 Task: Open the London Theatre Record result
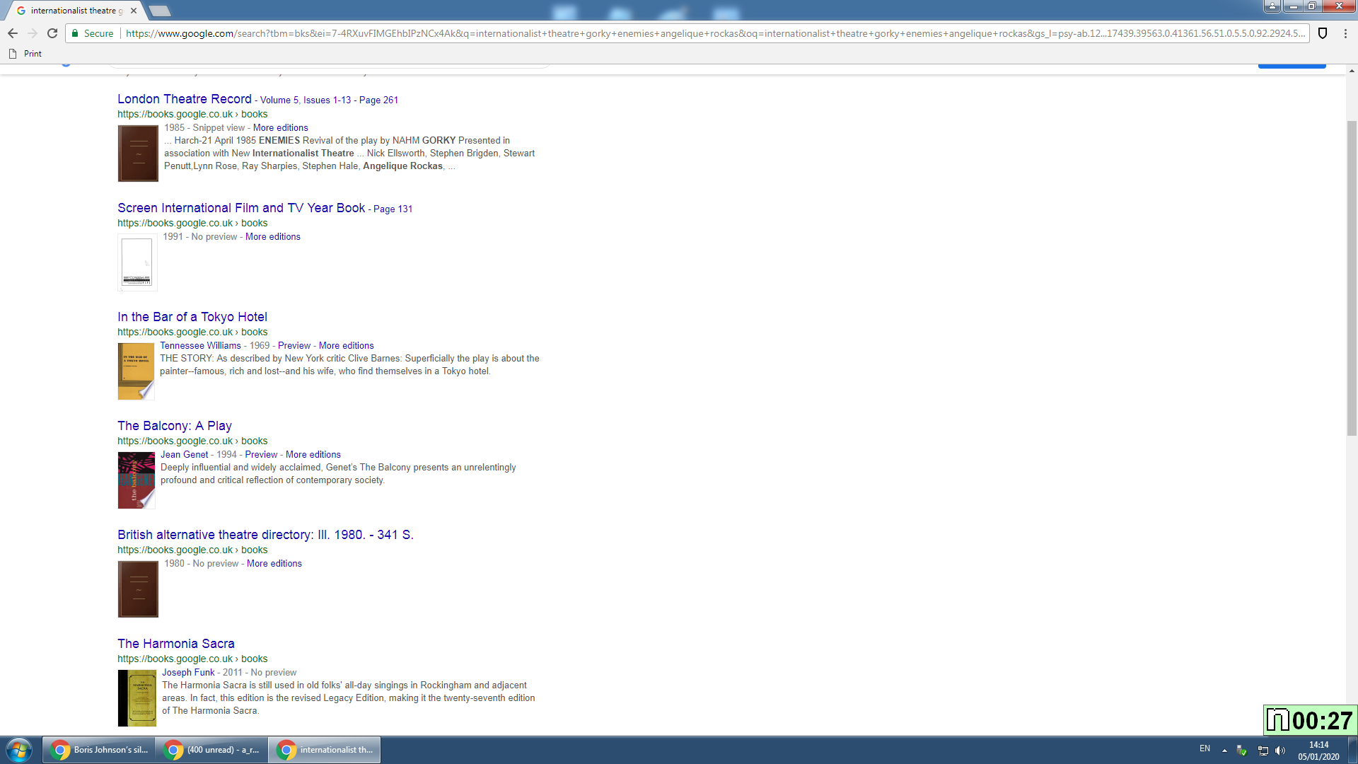[x=185, y=99]
